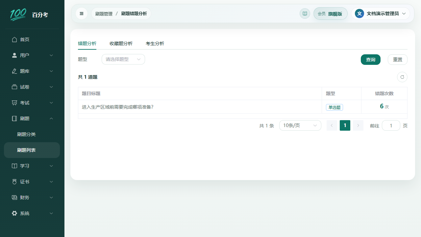The image size is (421, 237).
Task: Click the 百分考 100 logo
Action: (18, 14)
